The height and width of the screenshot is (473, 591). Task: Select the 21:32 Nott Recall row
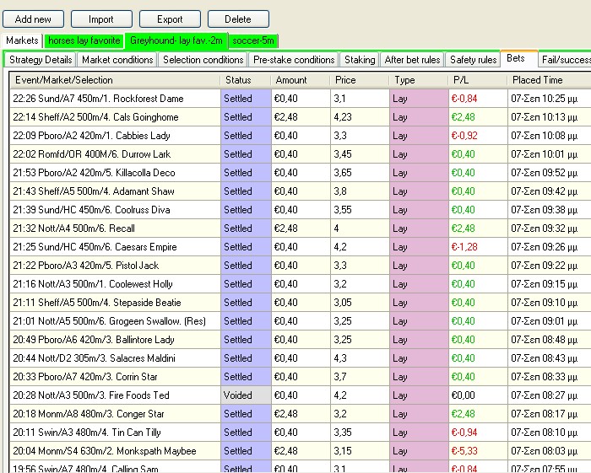[x=301, y=228]
